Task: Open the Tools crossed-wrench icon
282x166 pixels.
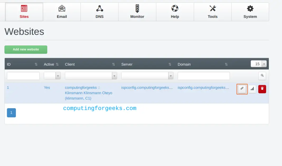Action: pos(213,9)
